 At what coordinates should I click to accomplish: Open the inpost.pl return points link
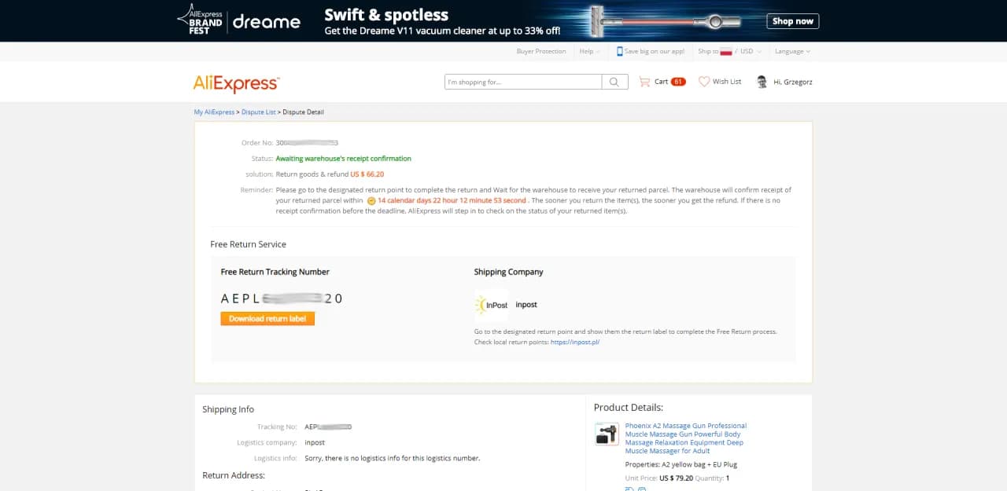575,343
